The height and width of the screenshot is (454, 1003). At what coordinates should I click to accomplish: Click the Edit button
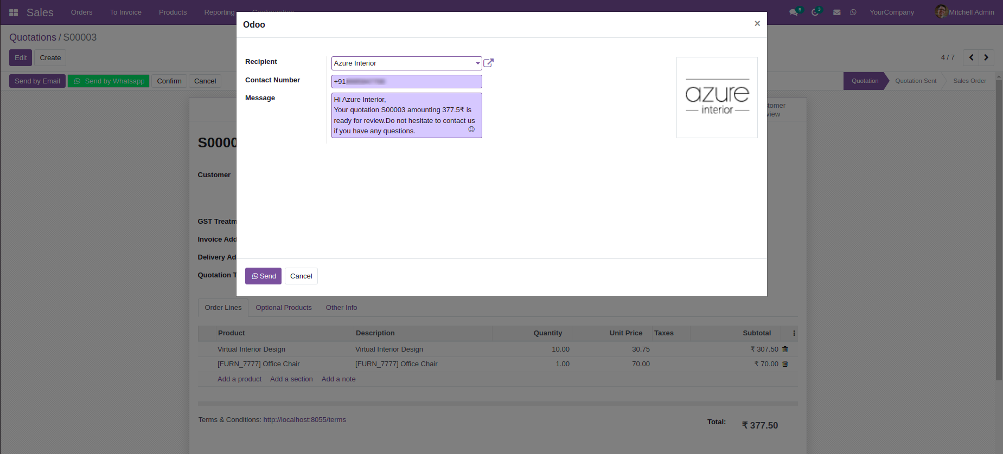pos(21,58)
